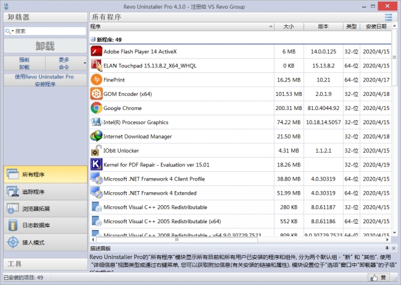Open the view options menu icon
The height and width of the screenshot is (285, 401).
click(x=388, y=17)
